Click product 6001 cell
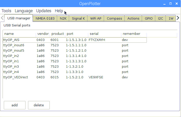The image size is (181, 117). [x=55, y=40]
